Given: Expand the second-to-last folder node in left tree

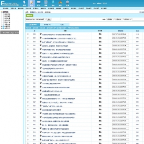Looking at the screenshot, I should (2, 26).
